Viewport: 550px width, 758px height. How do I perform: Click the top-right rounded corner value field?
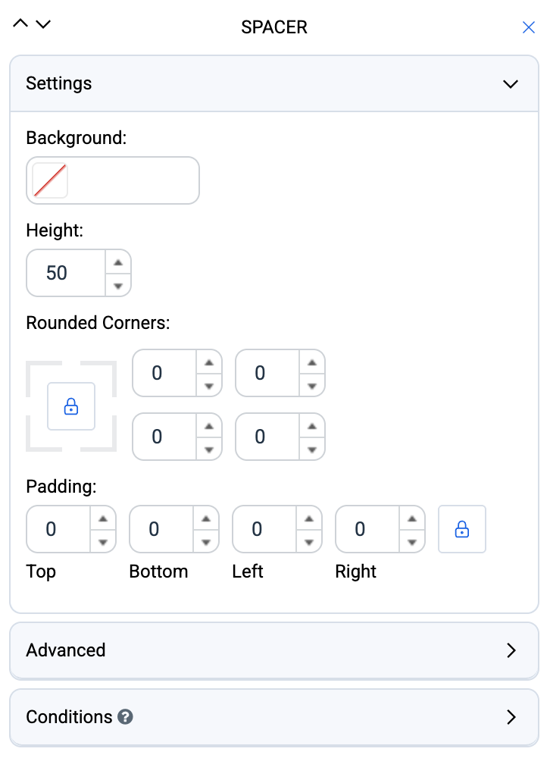267,373
